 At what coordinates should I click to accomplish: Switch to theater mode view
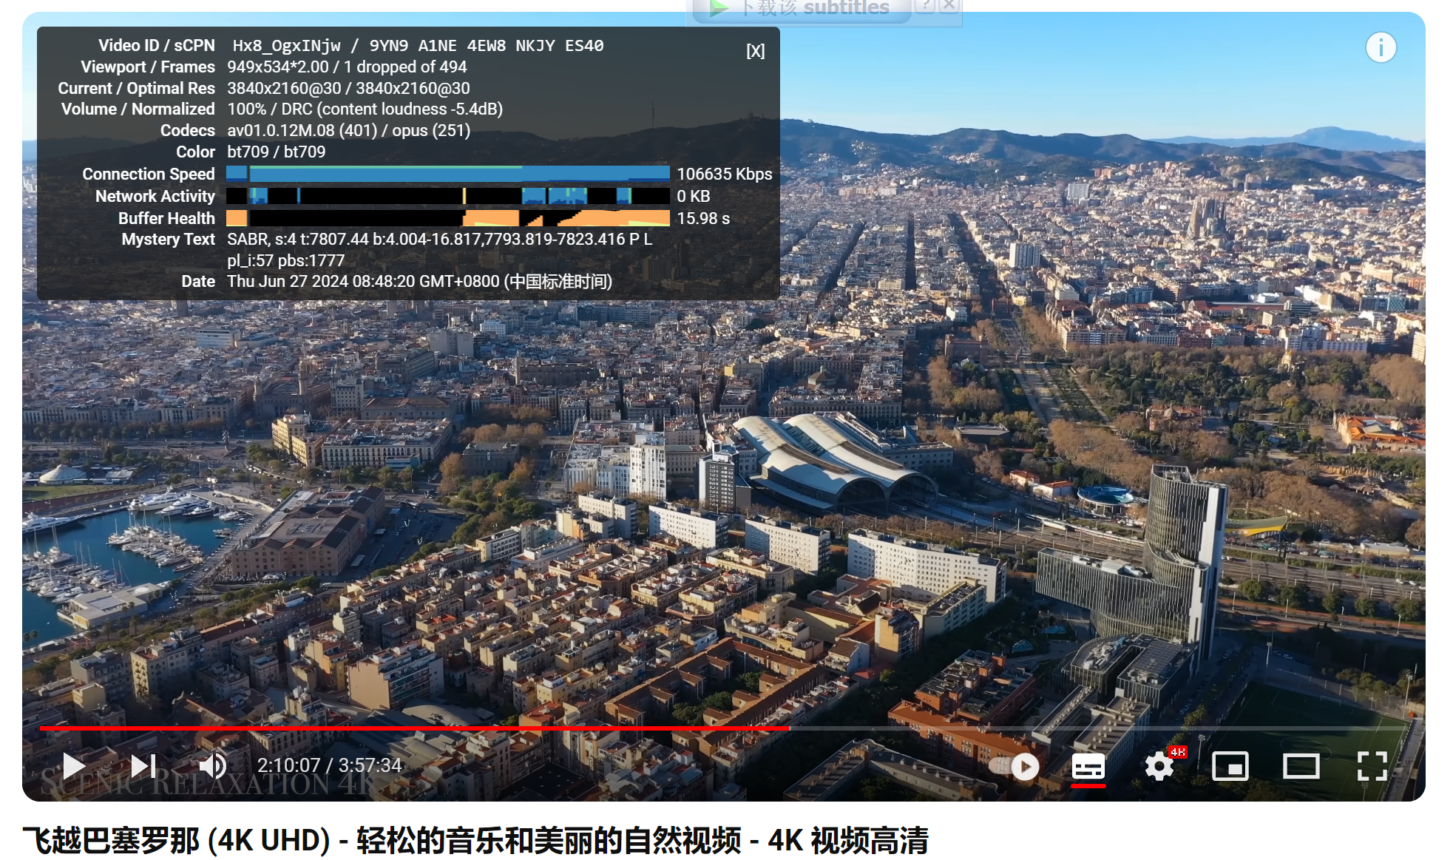[1301, 767]
